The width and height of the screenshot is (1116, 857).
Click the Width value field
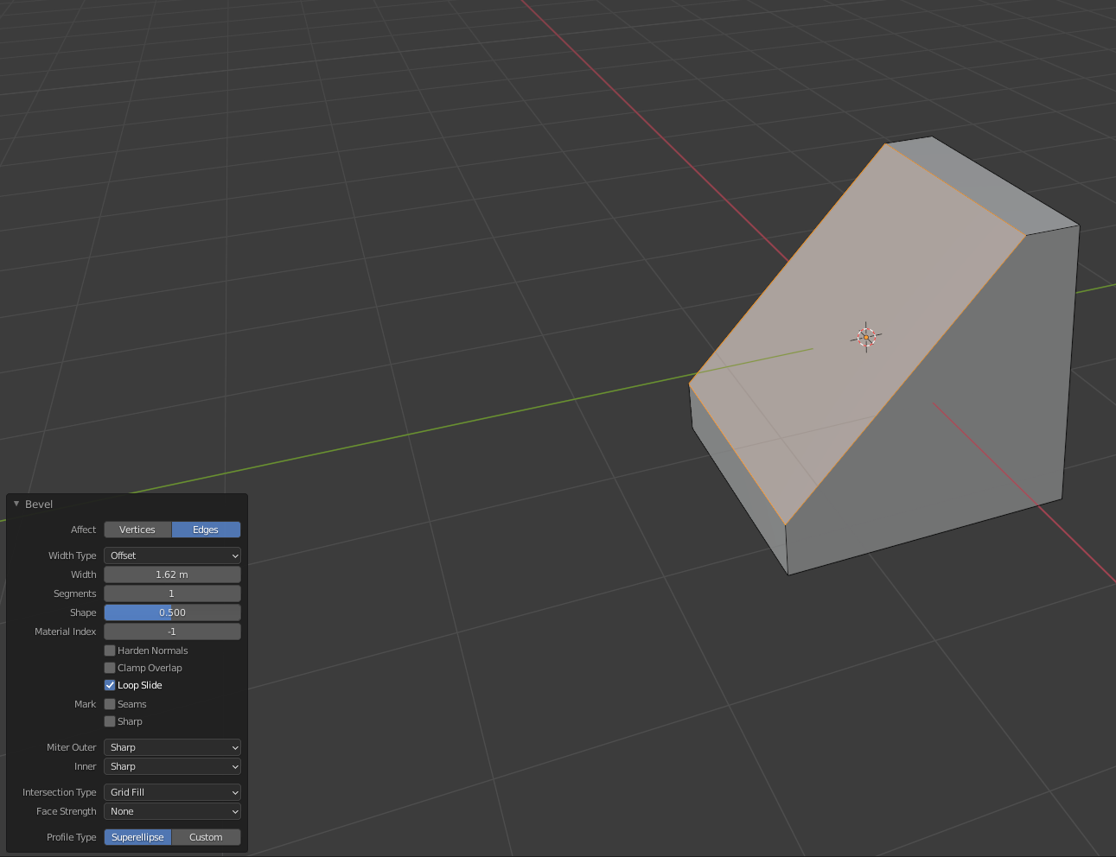(x=171, y=574)
